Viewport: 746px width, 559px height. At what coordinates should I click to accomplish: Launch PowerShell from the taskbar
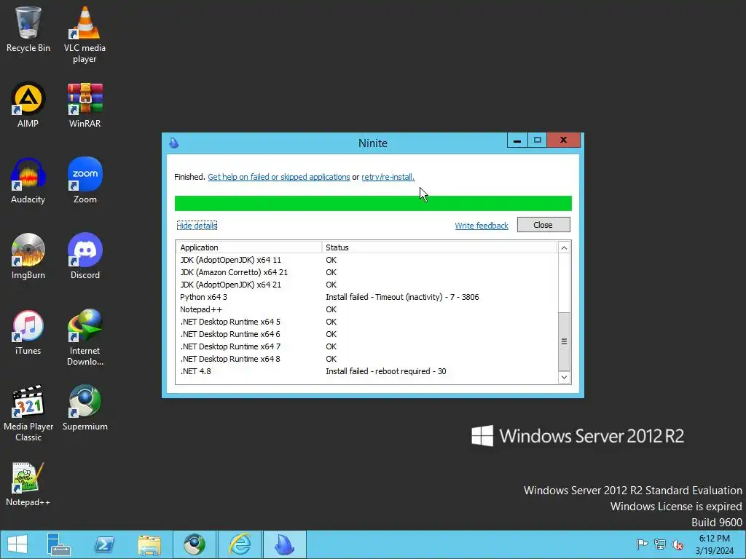[104, 544]
